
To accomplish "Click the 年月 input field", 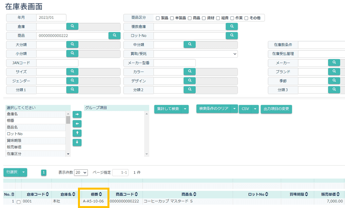I will (x=51, y=18).
